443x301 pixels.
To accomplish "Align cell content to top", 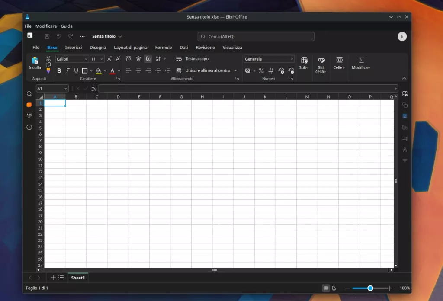I will tap(128, 59).
